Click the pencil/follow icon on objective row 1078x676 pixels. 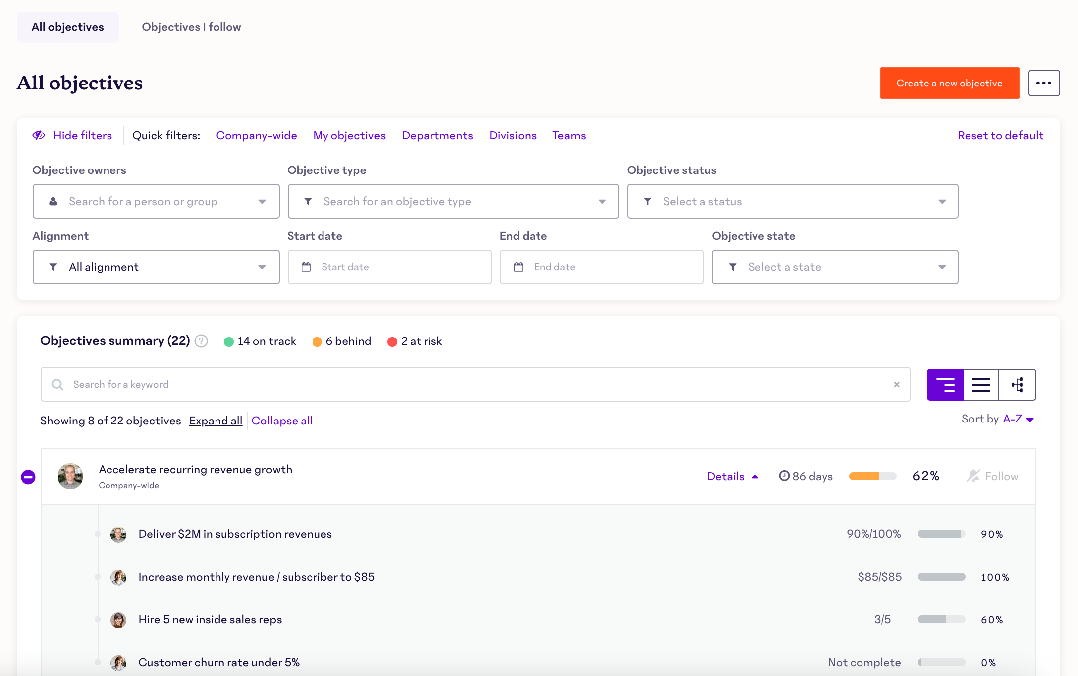[973, 475]
